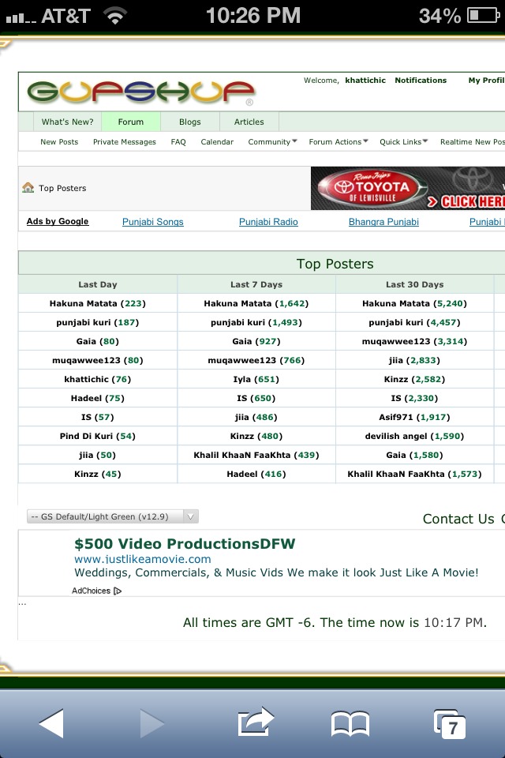The image size is (505, 758).
Task: Click the GupShup logo
Action: point(140,93)
